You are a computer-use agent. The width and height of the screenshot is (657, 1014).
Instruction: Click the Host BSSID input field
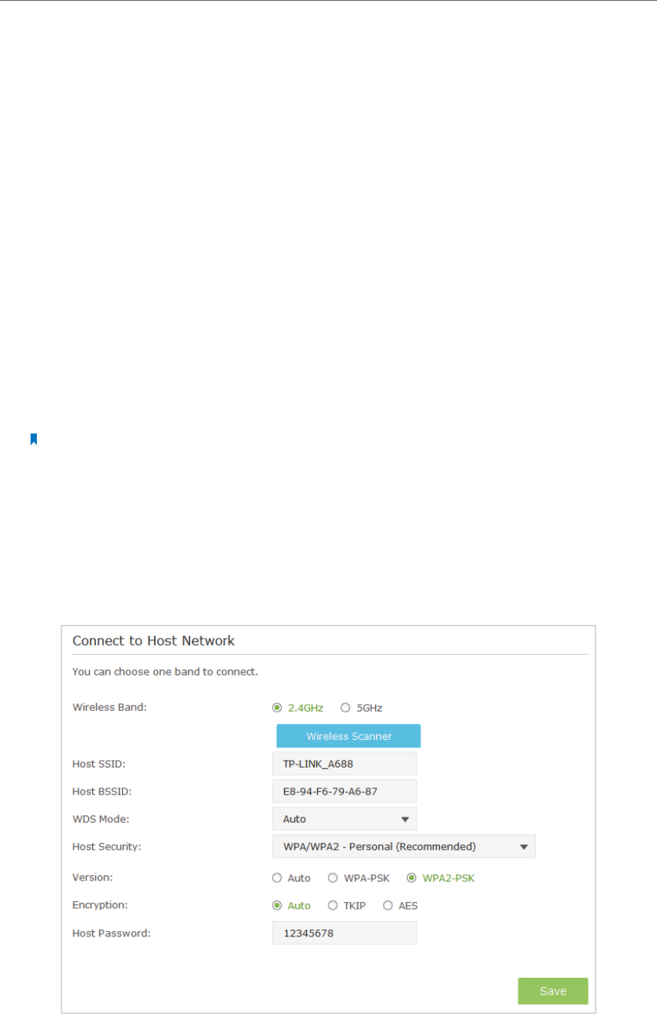click(x=345, y=791)
